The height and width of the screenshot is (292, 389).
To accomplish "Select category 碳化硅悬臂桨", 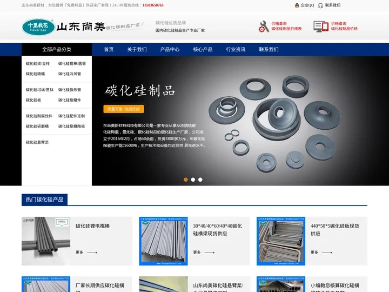I will click(x=37, y=142).
